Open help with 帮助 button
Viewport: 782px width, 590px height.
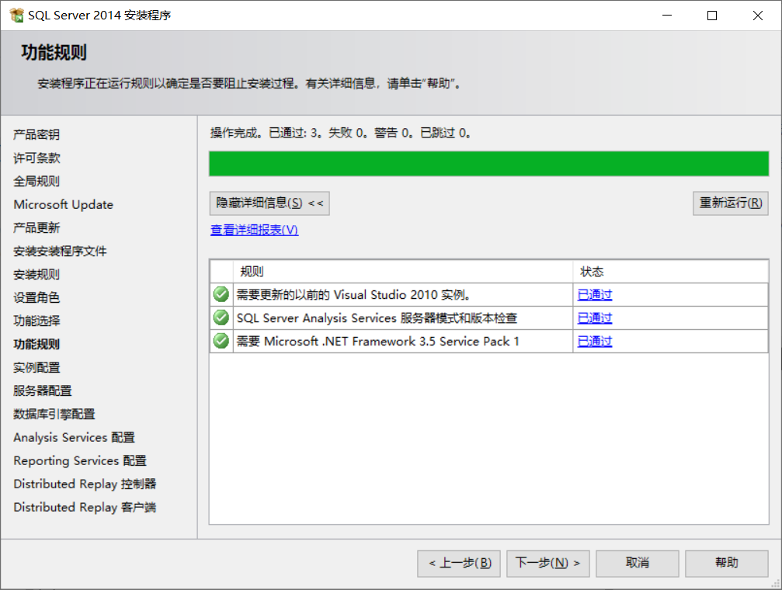727,564
